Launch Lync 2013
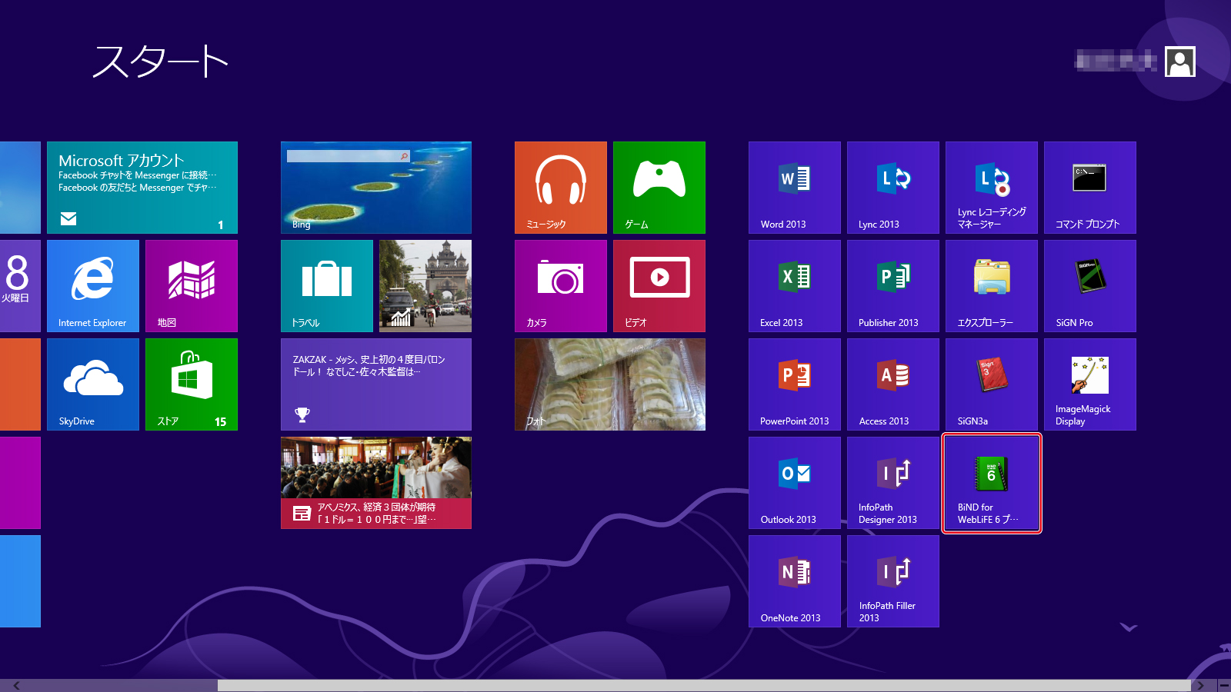The height and width of the screenshot is (692, 1231). pos(893,188)
